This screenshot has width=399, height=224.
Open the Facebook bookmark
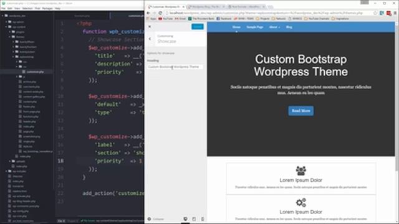pos(224,19)
